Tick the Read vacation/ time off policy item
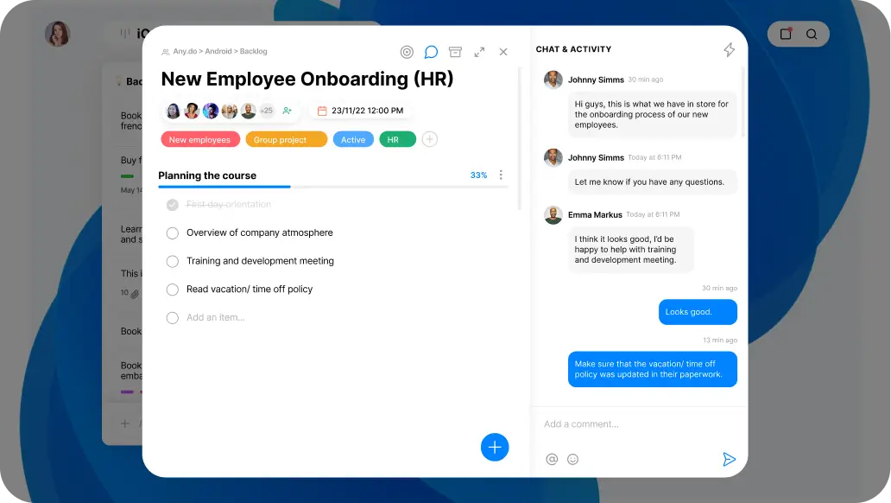This screenshot has height=503, width=891. tap(172, 290)
